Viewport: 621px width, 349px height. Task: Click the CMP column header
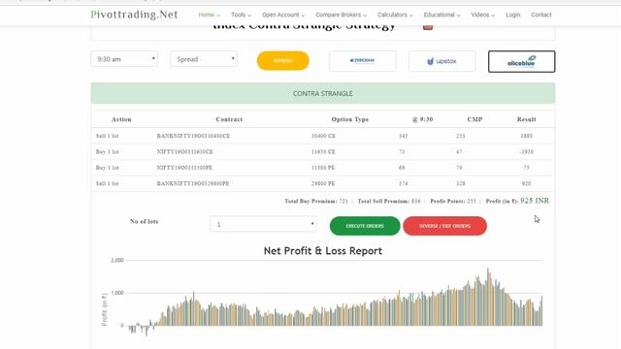(x=474, y=119)
